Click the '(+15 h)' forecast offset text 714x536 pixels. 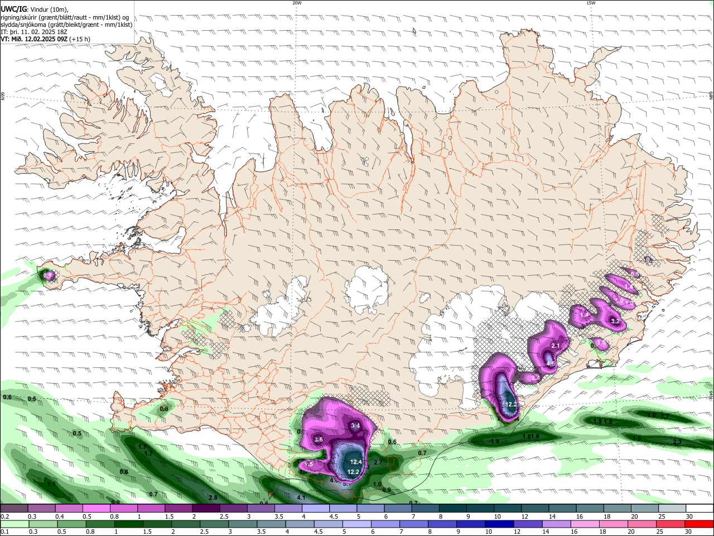pyautogui.click(x=80, y=40)
